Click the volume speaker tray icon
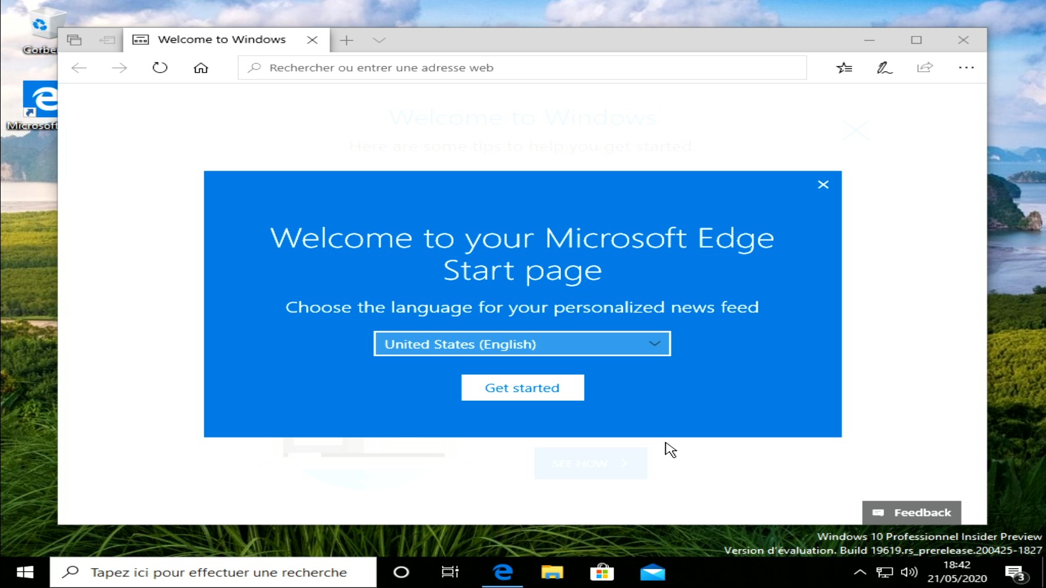This screenshot has width=1046, height=588. pos(909,573)
